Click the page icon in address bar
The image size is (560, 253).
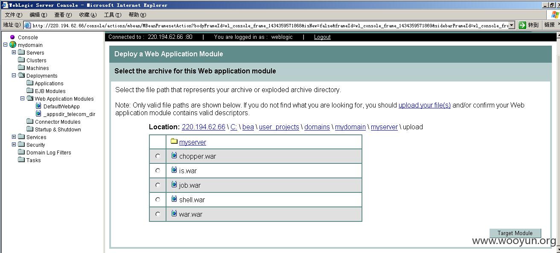tap(28, 25)
